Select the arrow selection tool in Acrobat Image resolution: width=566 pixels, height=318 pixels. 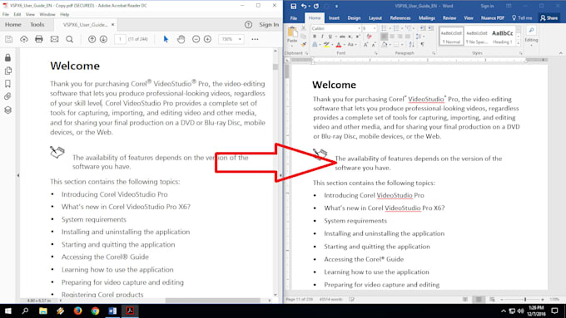(x=166, y=39)
